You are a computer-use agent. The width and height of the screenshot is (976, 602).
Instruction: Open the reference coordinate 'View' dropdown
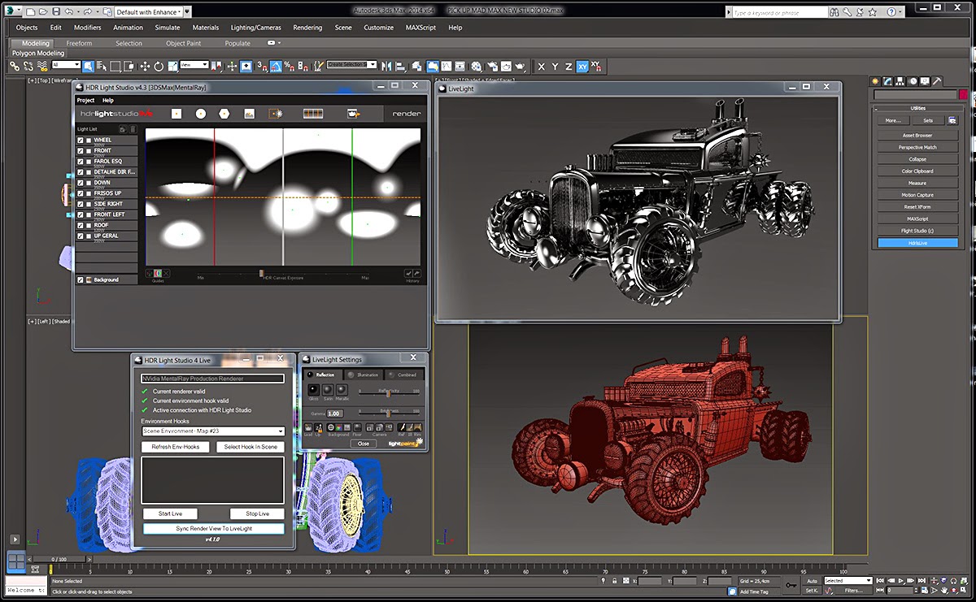[x=194, y=64]
